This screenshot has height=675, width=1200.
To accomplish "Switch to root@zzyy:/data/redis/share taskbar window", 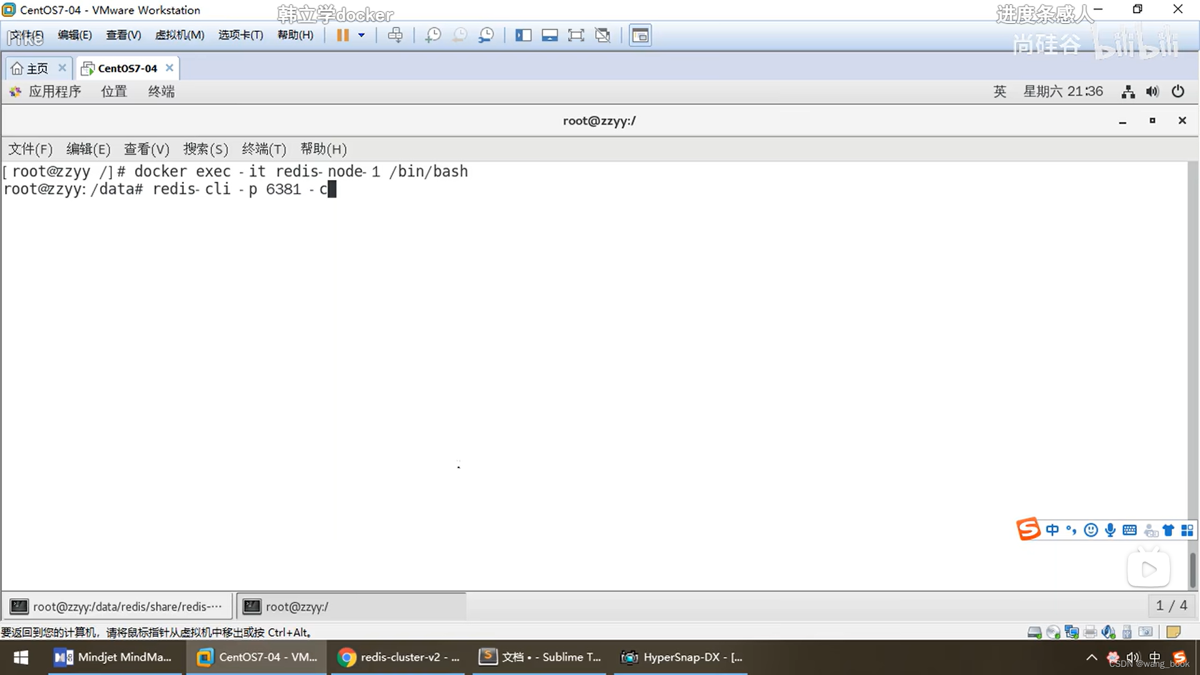I will [117, 606].
